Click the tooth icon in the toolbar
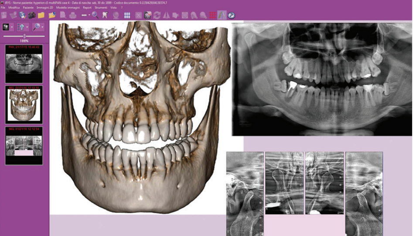Viewport: 413px width, 236px height. point(105,15)
